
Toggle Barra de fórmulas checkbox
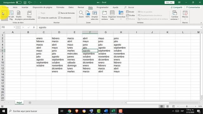(x=59, y=13)
